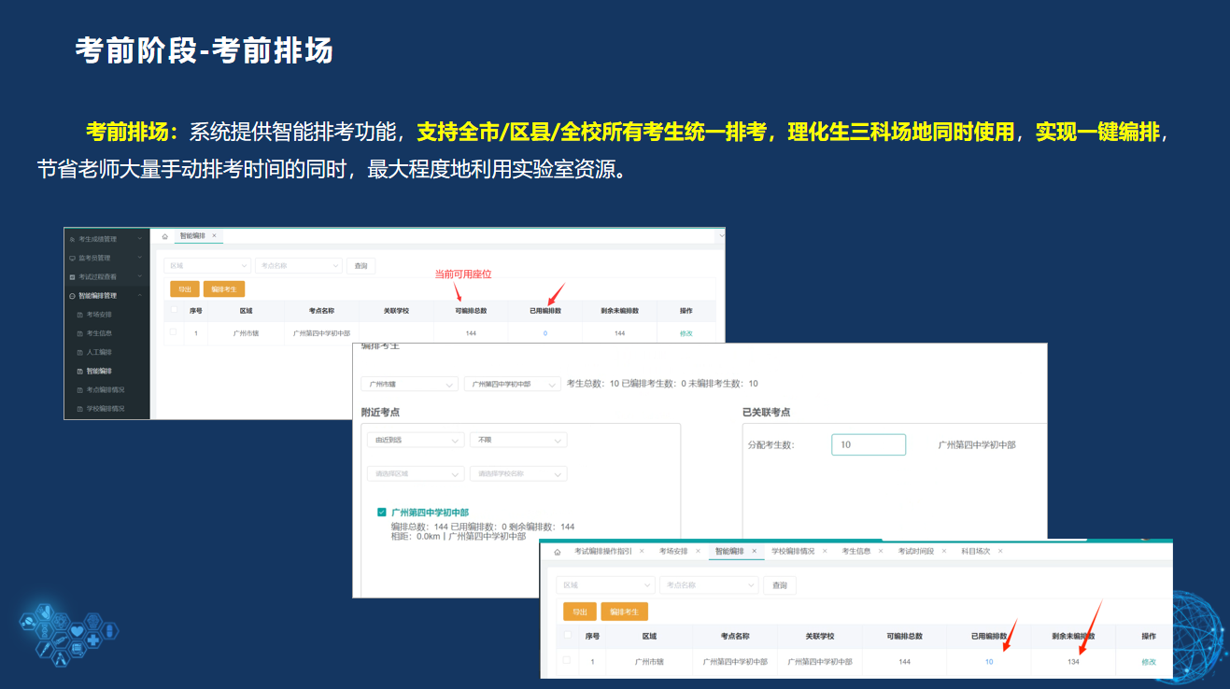
Task: Close the 考试时间段 tab with its X icon
Action: coord(943,552)
